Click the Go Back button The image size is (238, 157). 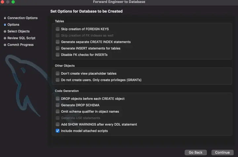196,152
